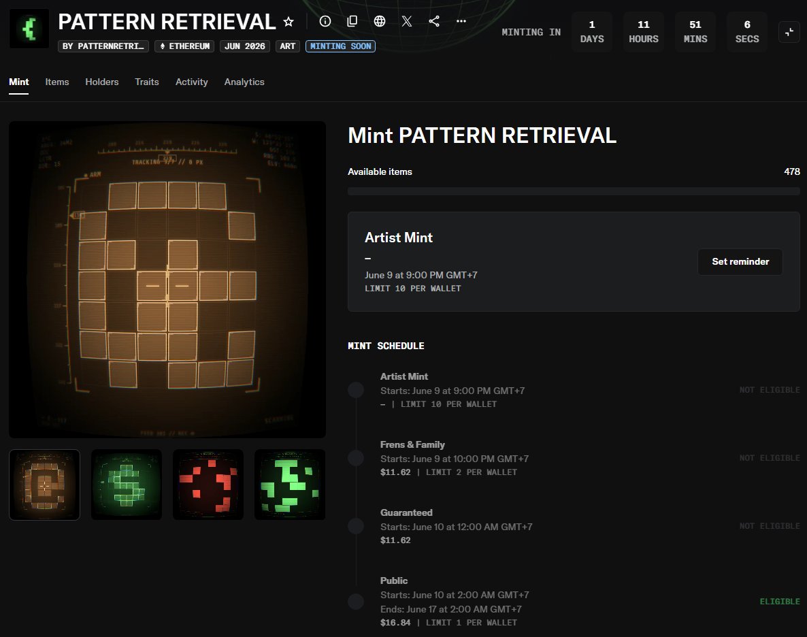Screen dimensions: 807x637
Task: Click the available items progress bar
Action: pos(574,191)
